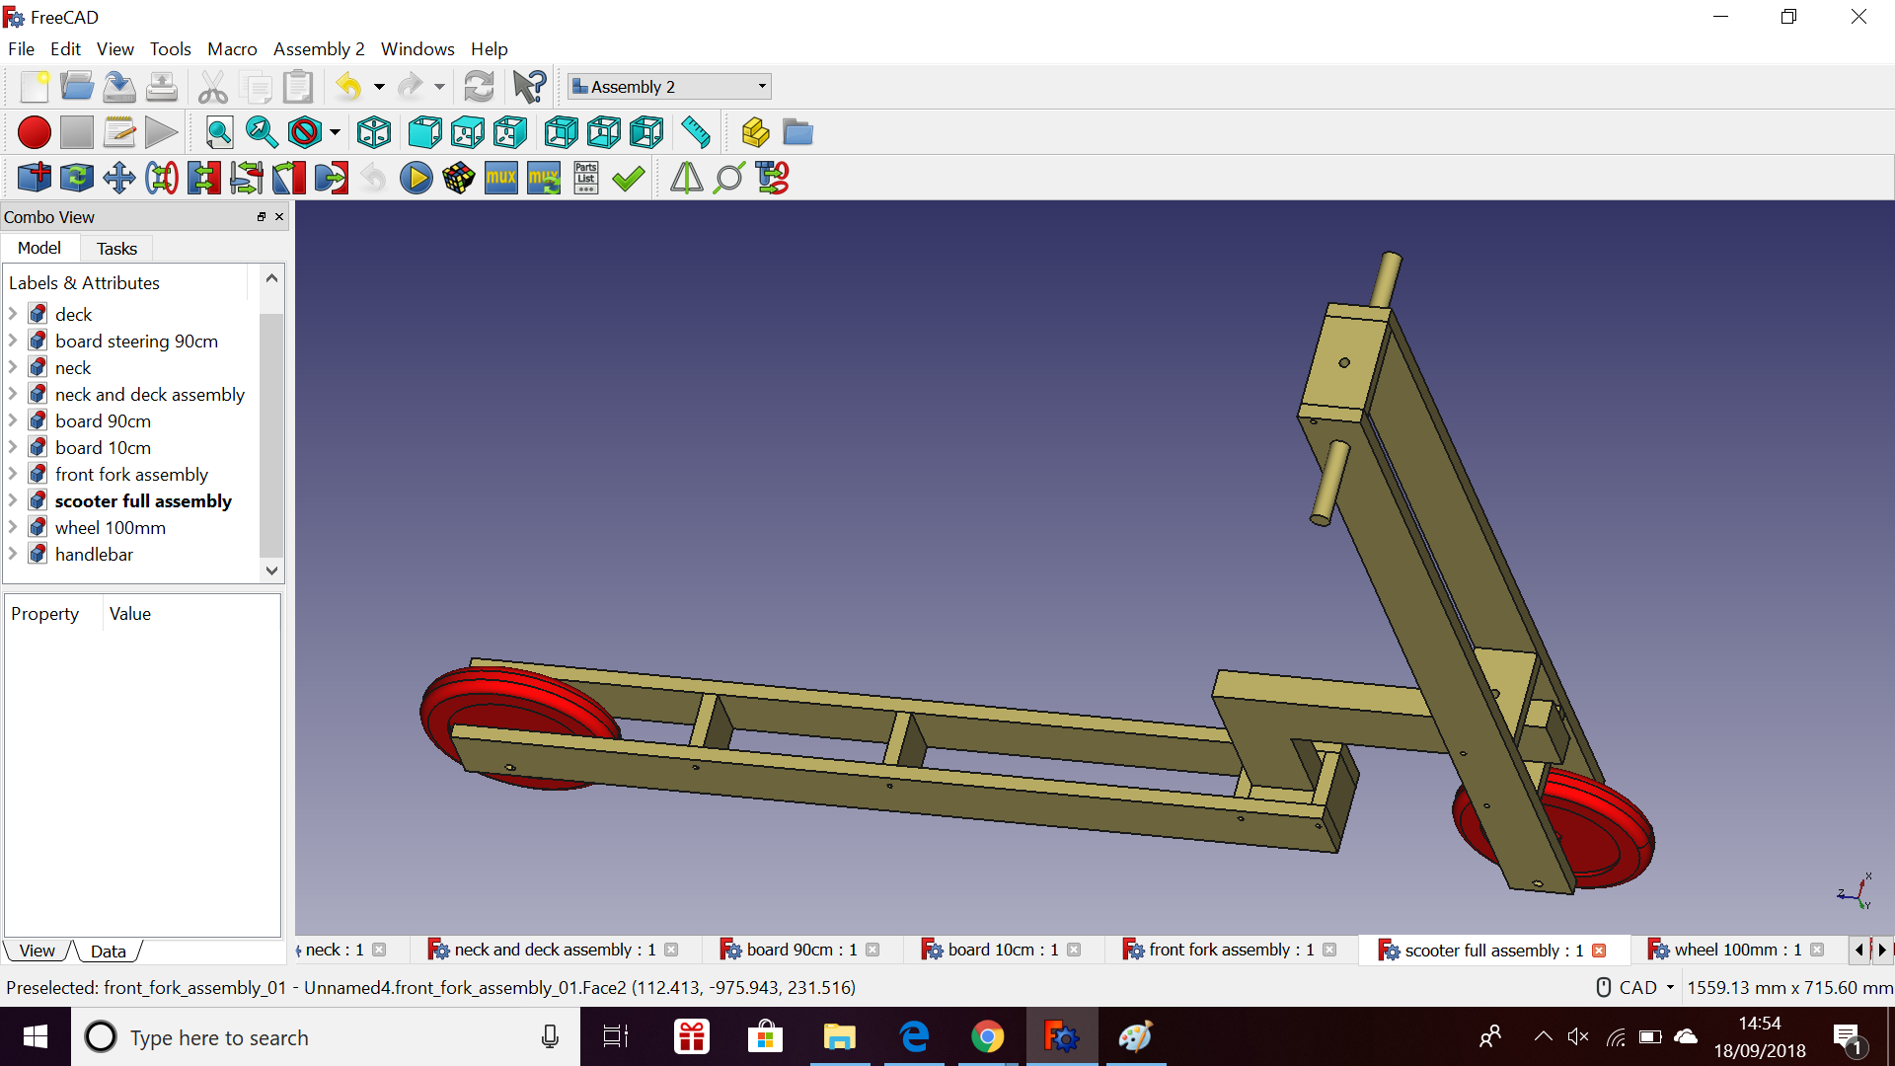Screen dimensions: 1895x1066
Task: Fit all content with zoom page icon
Action: click(x=219, y=132)
